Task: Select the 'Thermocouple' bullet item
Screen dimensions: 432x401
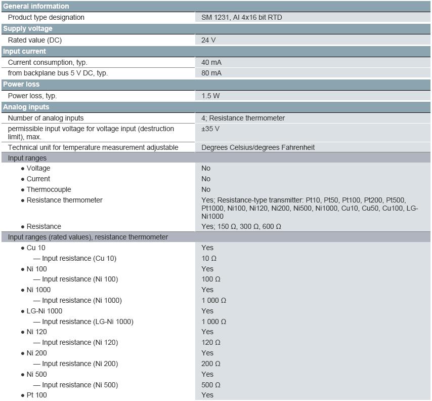Action: click(x=46, y=190)
